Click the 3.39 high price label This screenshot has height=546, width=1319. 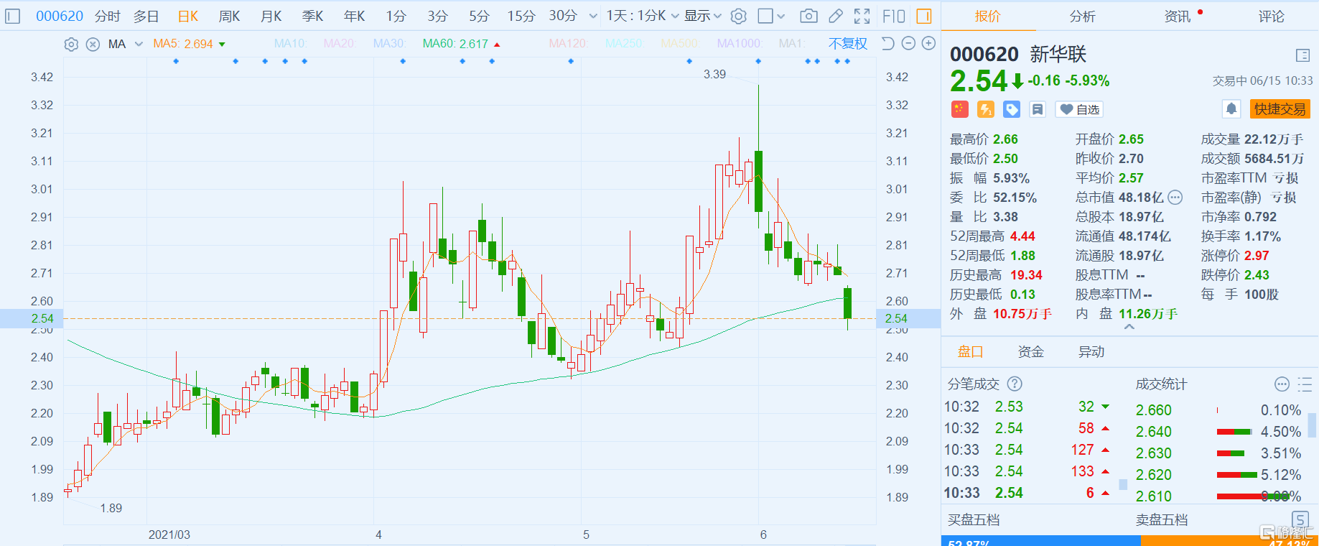pyautogui.click(x=714, y=74)
